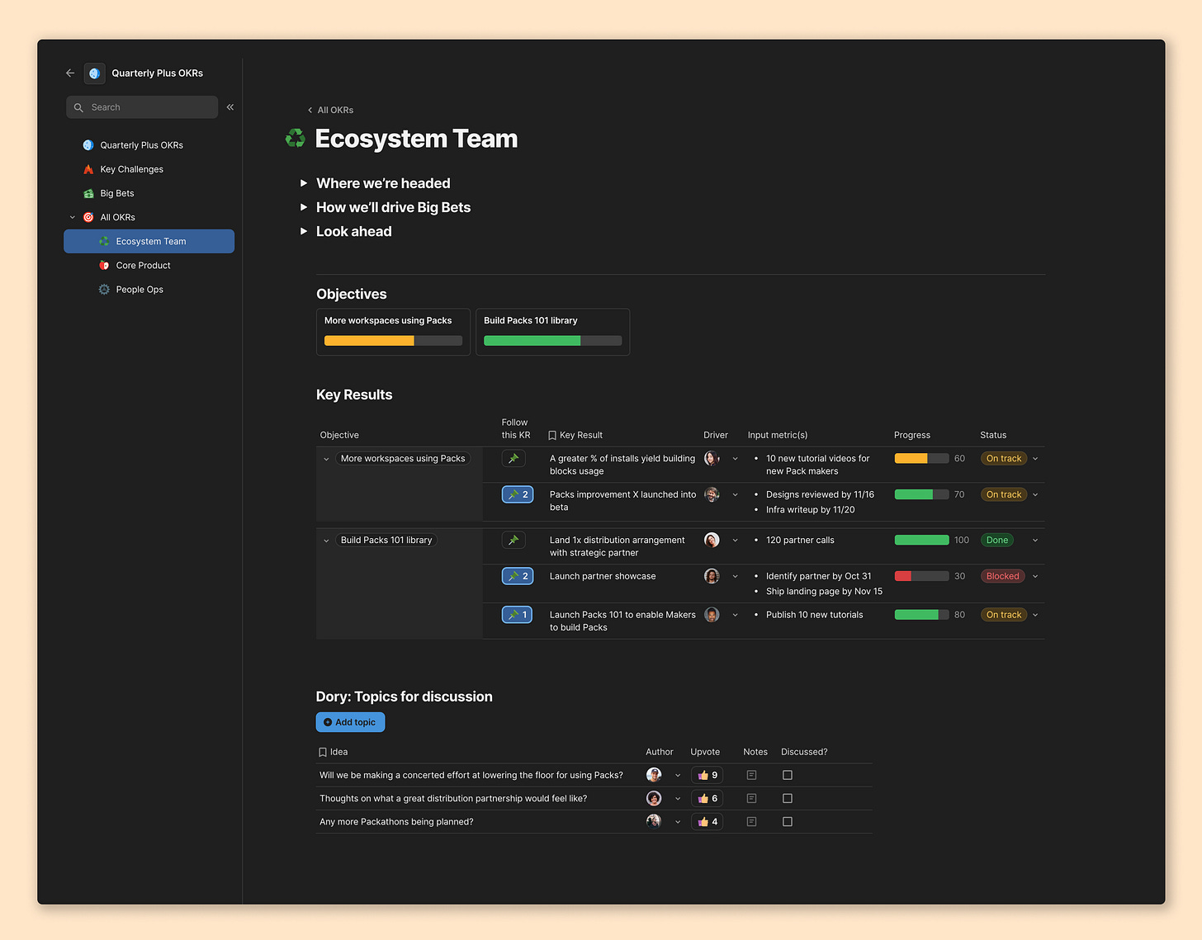The width and height of the screenshot is (1202, 940).
Task: Check Discussed for the distribution partnership topic
Action: (x=787, y=798)
